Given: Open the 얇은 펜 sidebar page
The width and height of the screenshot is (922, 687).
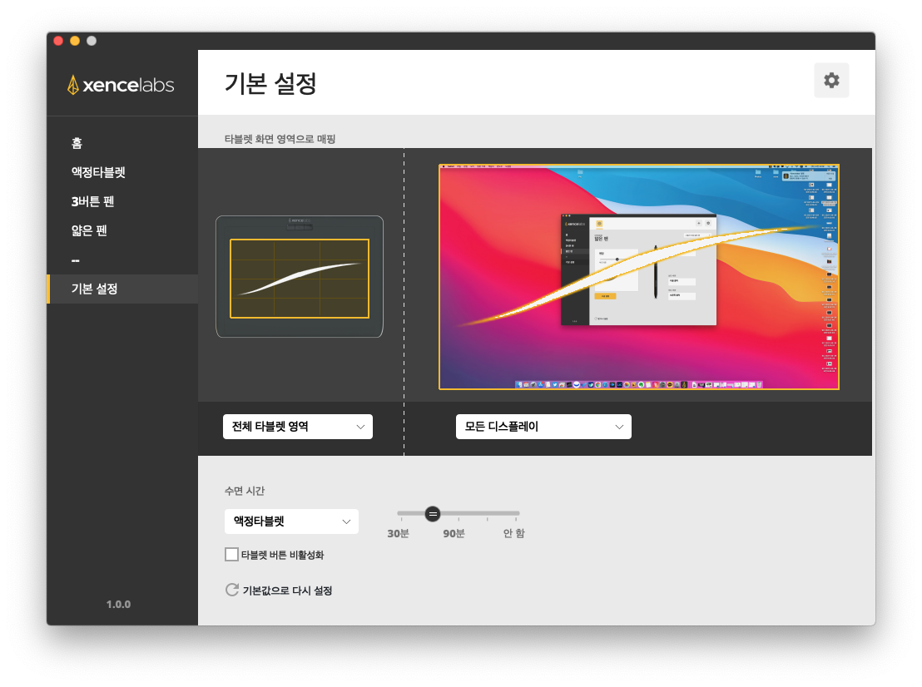Looking at the screenshot, I should pyautogui.click(x=89, y=230).
